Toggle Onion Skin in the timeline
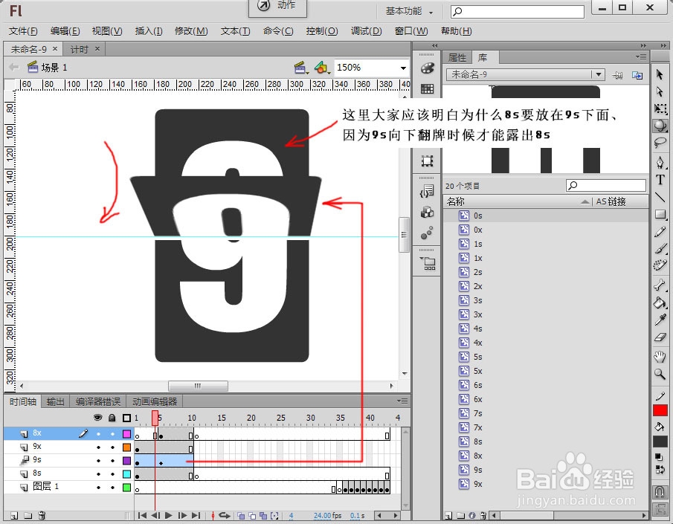The image size is (673, 524). click(242, 515)
